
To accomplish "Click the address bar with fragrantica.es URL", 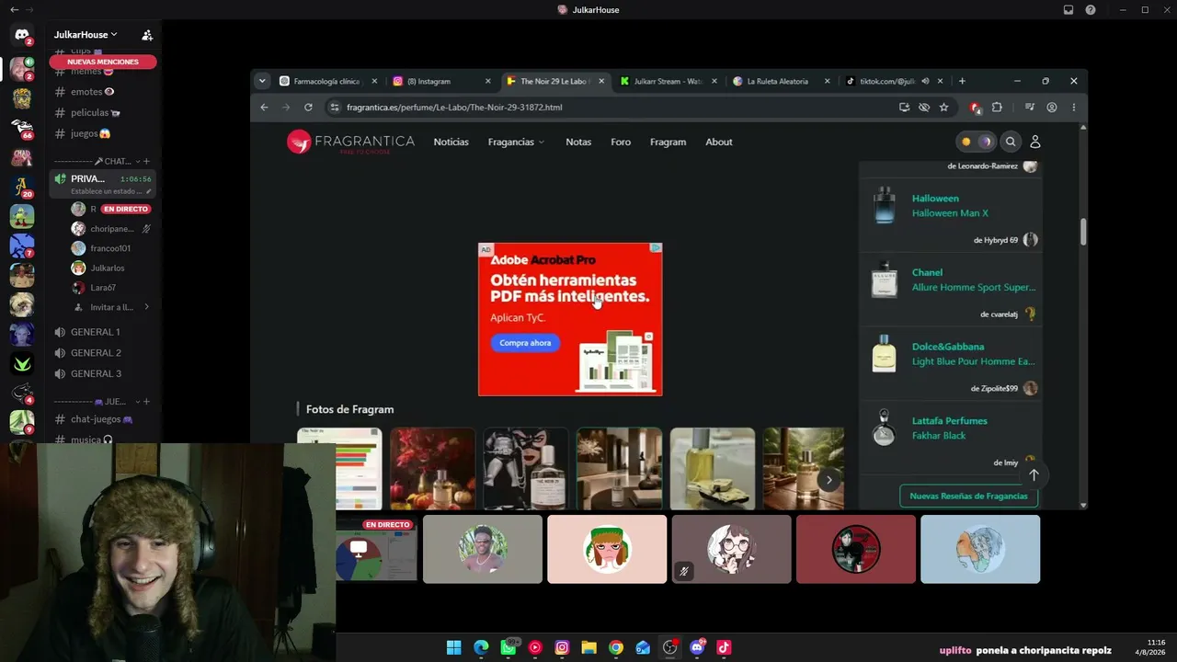I will [x=607, y=108].
